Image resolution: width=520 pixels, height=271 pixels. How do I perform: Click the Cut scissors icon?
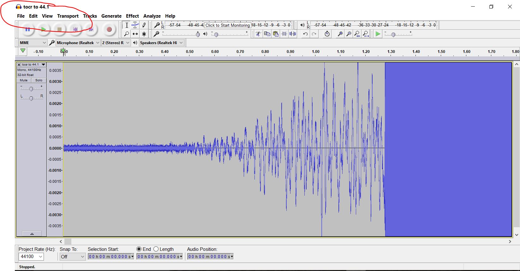point(258,34)
